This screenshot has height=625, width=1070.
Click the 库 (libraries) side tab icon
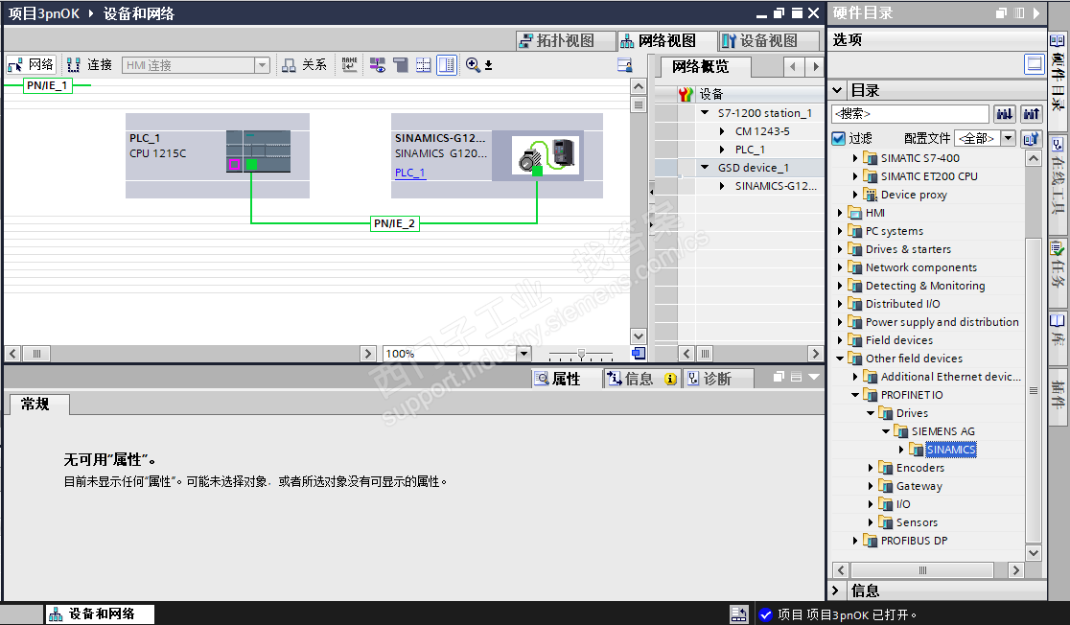1057,321
